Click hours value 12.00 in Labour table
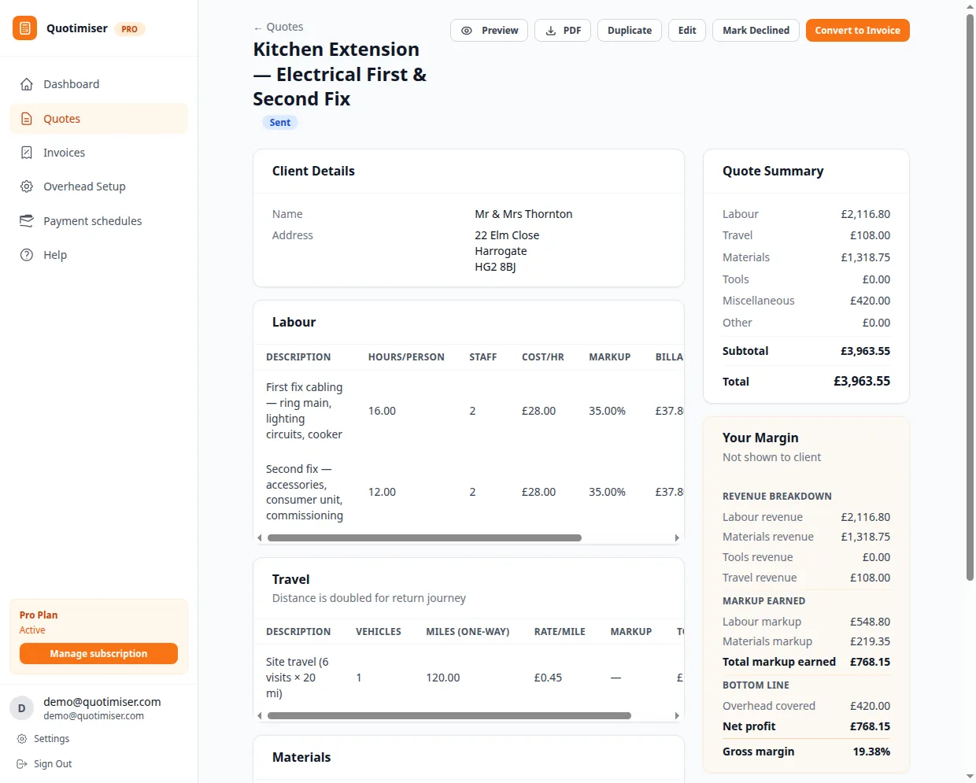This screenshot has height=783, width=976. coord(382,492)
